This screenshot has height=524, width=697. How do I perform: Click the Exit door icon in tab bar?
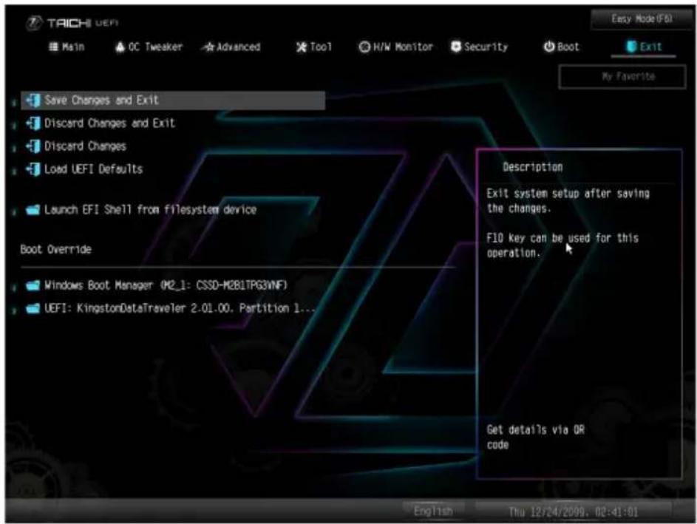(x=630, y=47)
